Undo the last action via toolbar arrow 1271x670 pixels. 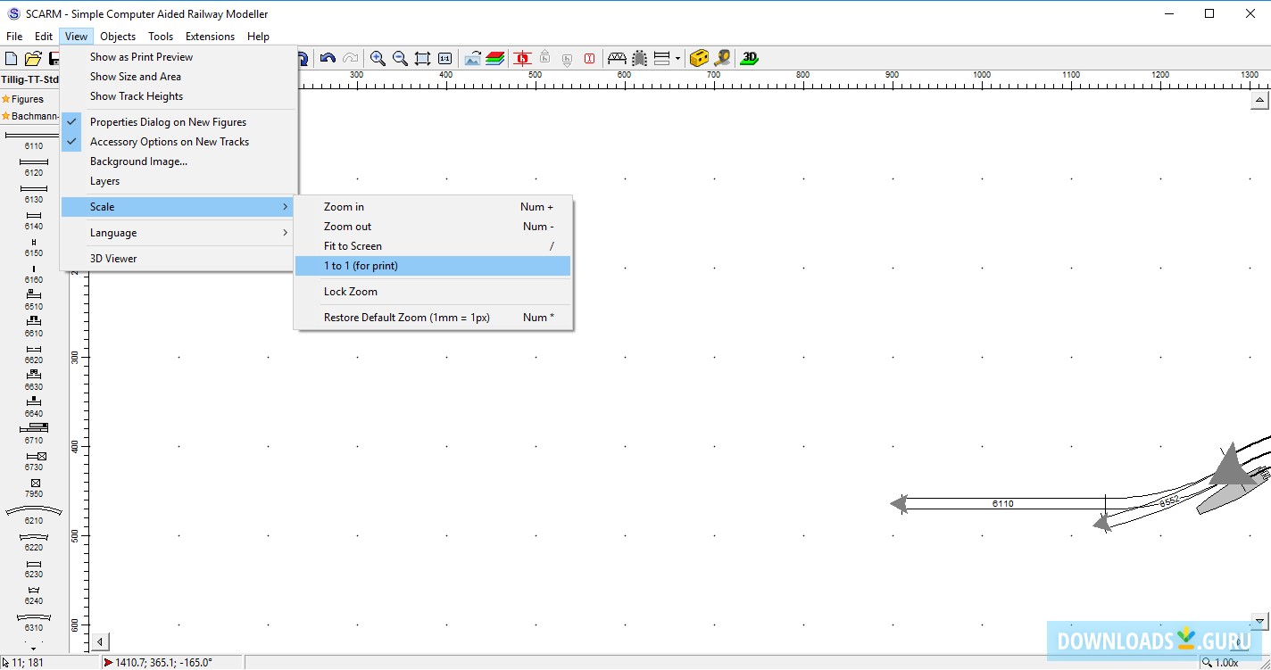[328, 59]
